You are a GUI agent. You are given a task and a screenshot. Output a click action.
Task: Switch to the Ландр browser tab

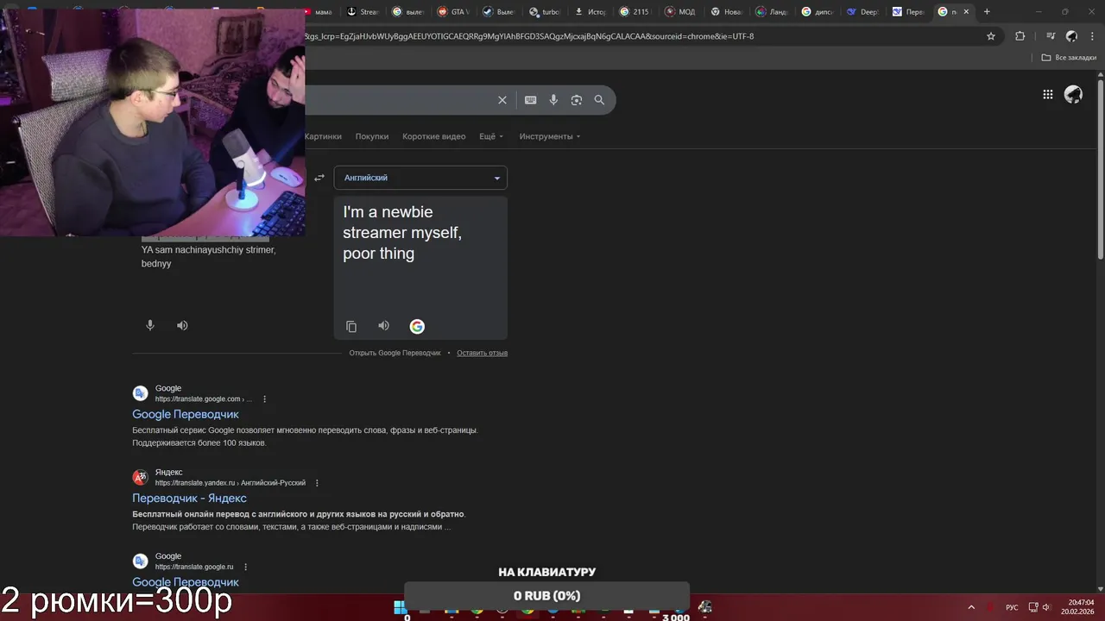[771, 12]
